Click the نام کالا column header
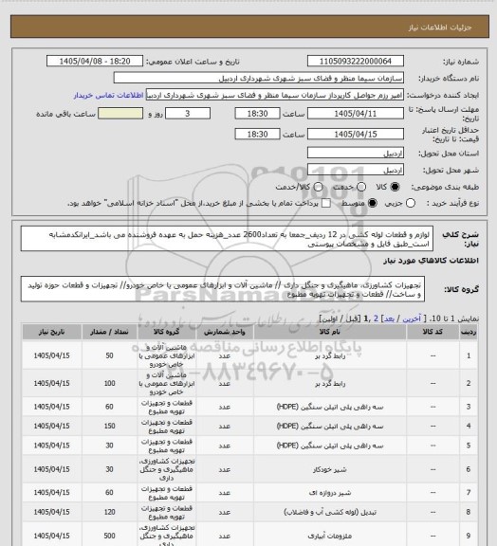Image resolution: width=497 pixels, height=546 pixels. coord(330,332)
